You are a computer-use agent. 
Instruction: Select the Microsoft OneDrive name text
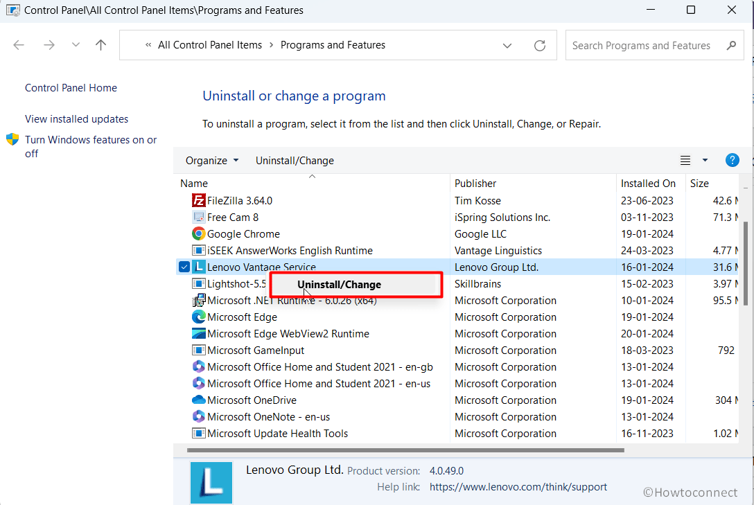[252, 400]
